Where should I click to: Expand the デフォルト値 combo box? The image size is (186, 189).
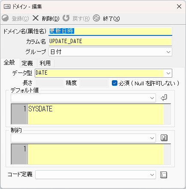point(83,98)
